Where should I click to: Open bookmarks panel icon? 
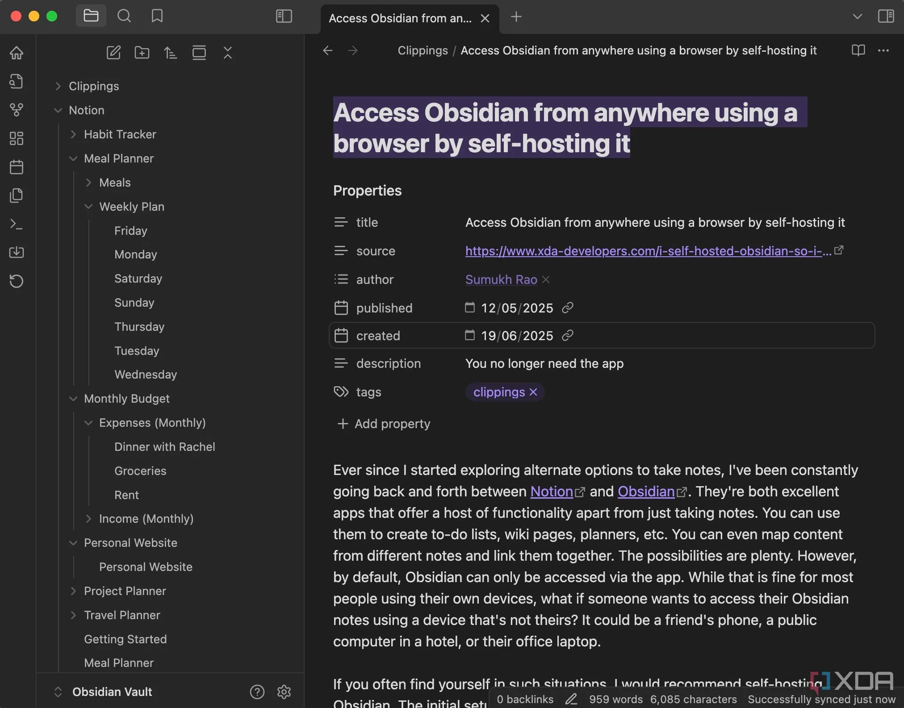157,17
